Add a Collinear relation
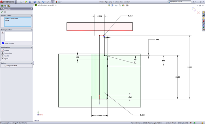Image resolution: width=205 pixels, height=124 pixels. tap(5, 50)
